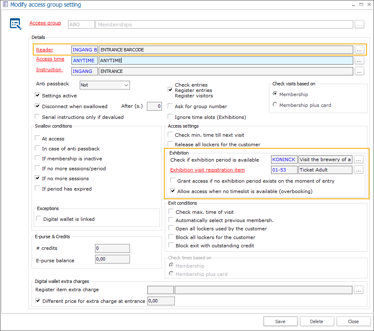Image resolution: width=374 pixels, height=331 pixels.
Task: Click the E-purse balance field
Action: pos(112,259)
